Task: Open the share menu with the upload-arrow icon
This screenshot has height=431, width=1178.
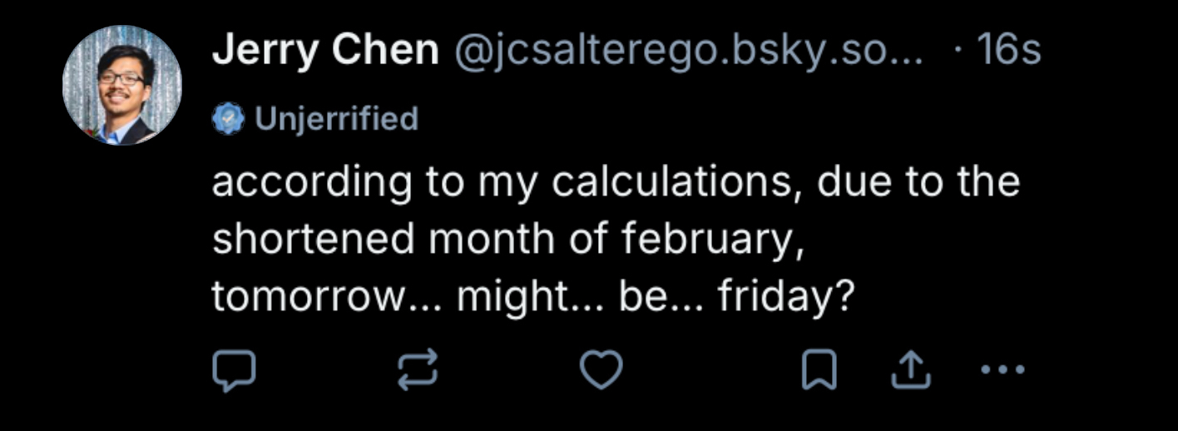Action: point(910,371)
